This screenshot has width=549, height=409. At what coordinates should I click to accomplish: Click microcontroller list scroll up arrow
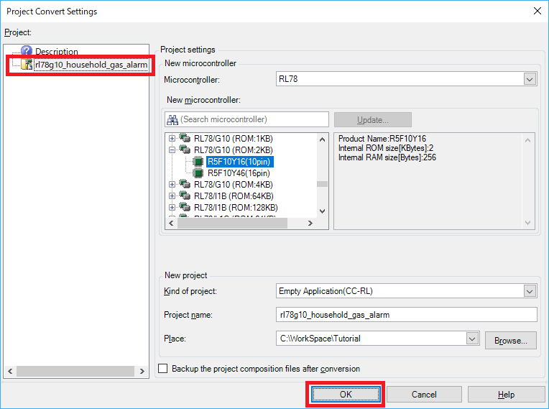coord(323,139)
